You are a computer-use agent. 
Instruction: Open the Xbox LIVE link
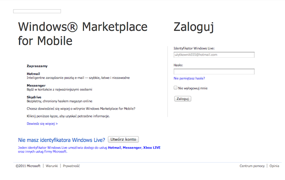coord(152,148)
